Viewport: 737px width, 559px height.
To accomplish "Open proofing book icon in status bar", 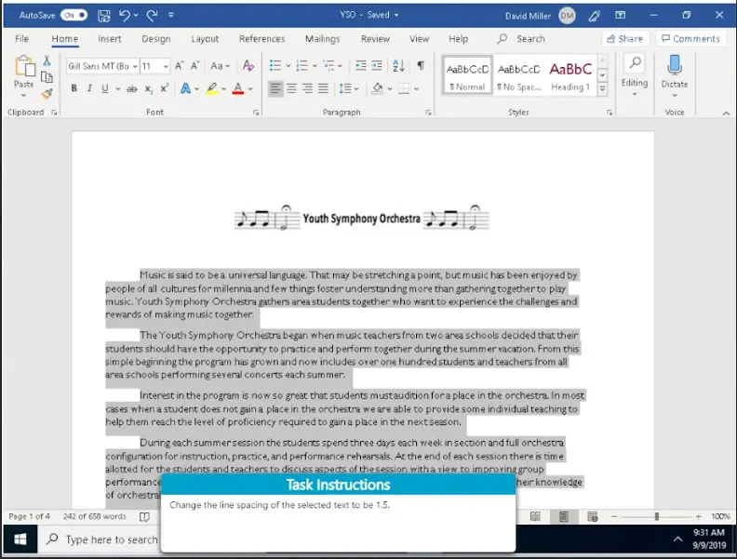I will coord(145,517).
